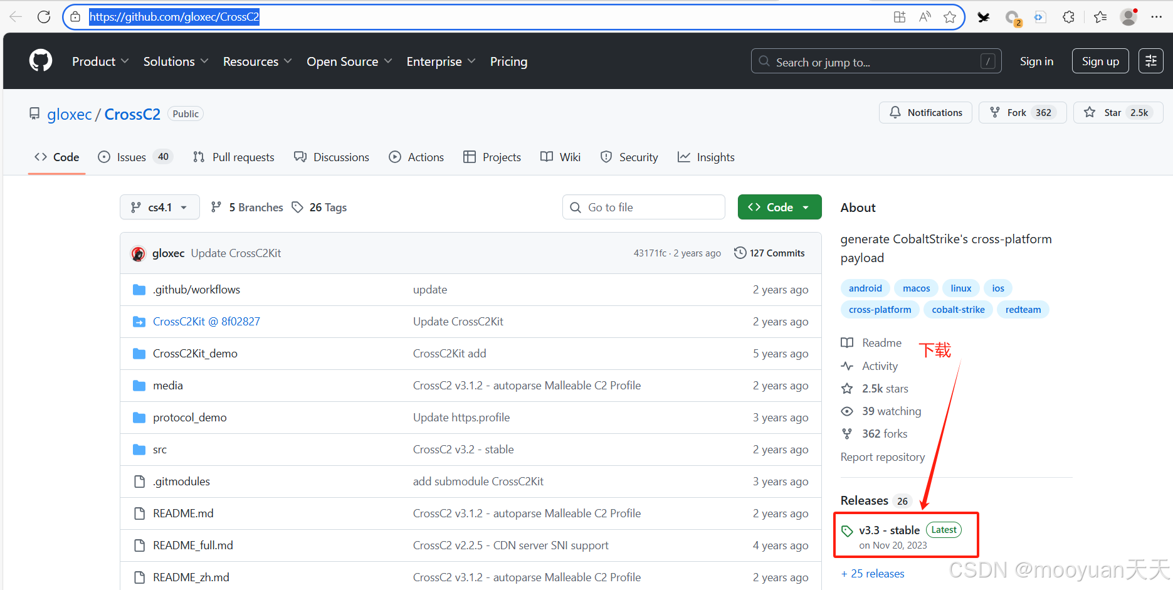Screen dimensions: 1173x590
Task: Open the protocol_demo folder
Action: pos(190,418)
